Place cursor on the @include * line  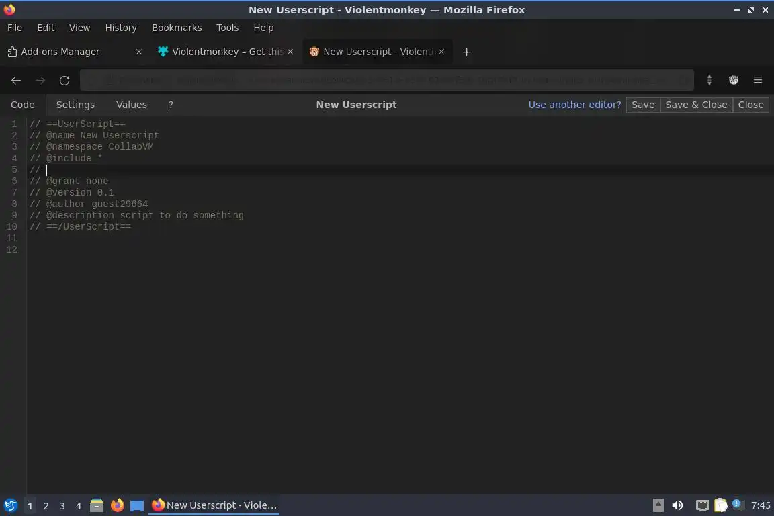pyautogui.click(x=66, y=158)
